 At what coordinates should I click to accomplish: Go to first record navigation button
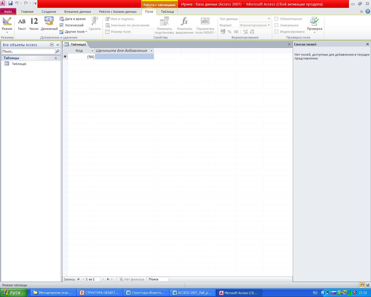(78, 279)
